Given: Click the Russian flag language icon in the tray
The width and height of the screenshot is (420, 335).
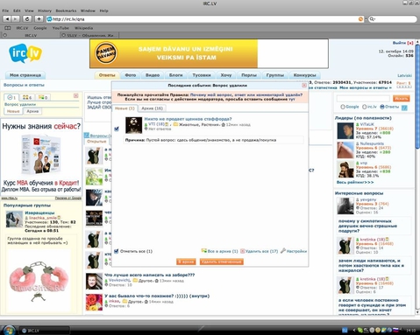Looking at the screenshot, I should [396, 331].
